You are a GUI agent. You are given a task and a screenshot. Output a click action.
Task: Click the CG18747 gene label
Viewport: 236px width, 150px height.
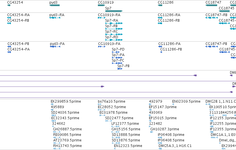213,2
